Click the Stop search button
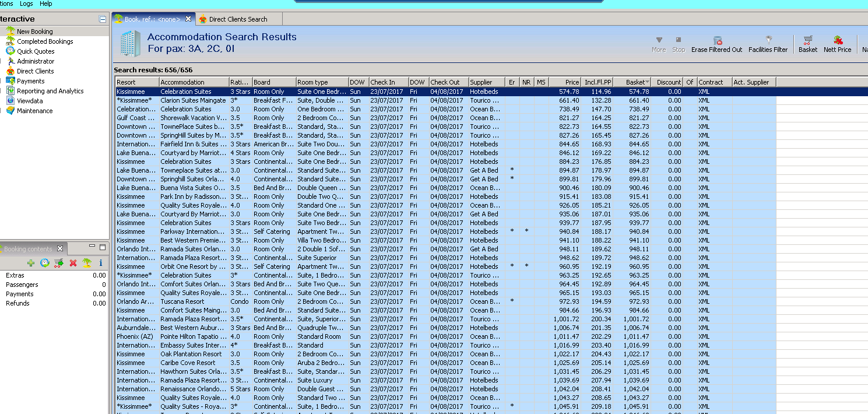This screenshot has height=414, width=868. [679, 44]
